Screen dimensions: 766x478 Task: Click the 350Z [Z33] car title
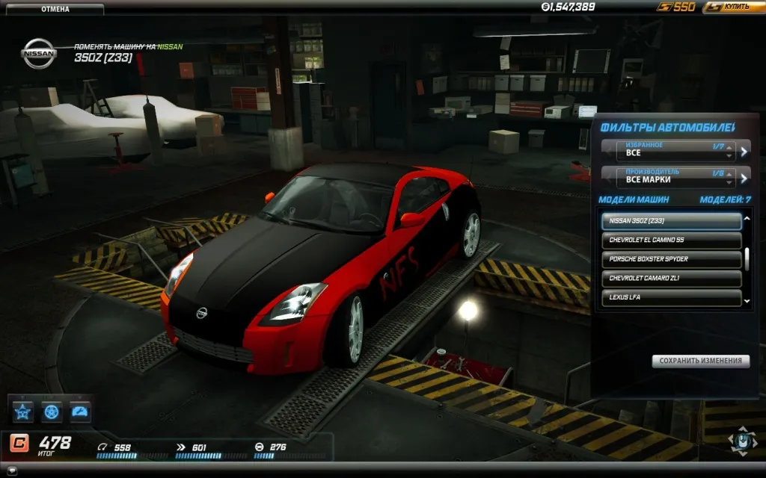[103, 58]
